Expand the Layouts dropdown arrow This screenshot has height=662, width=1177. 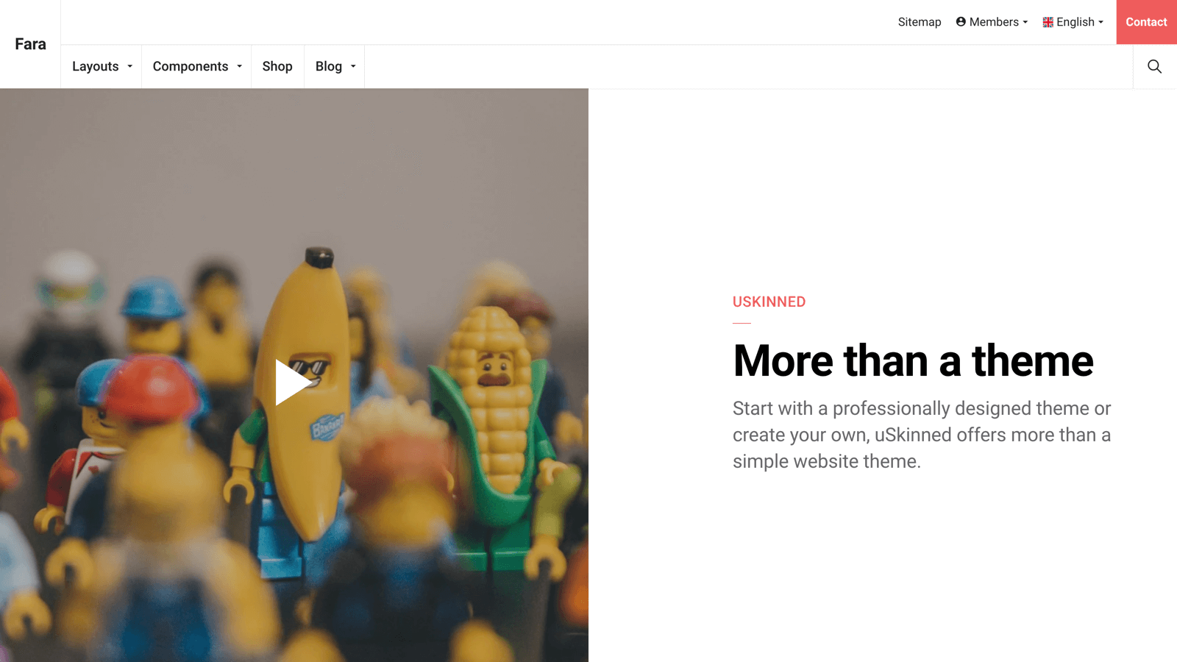130,66
